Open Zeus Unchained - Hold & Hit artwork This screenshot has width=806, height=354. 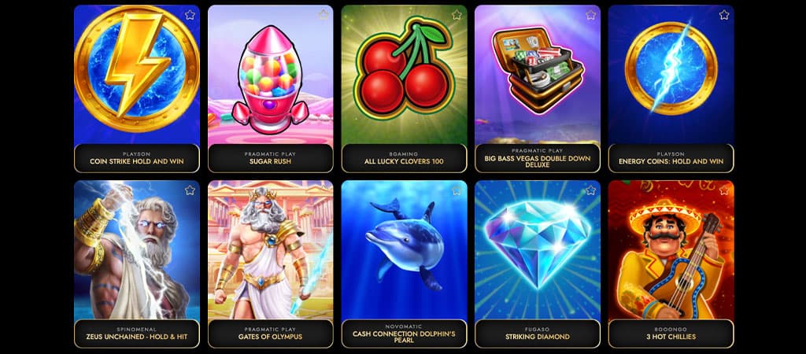click(137, 249)
